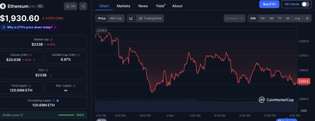Click the $1,930.60 price heading
This screenshot has width=315, height=121.
pyautogui.click(x=19, y=18)
